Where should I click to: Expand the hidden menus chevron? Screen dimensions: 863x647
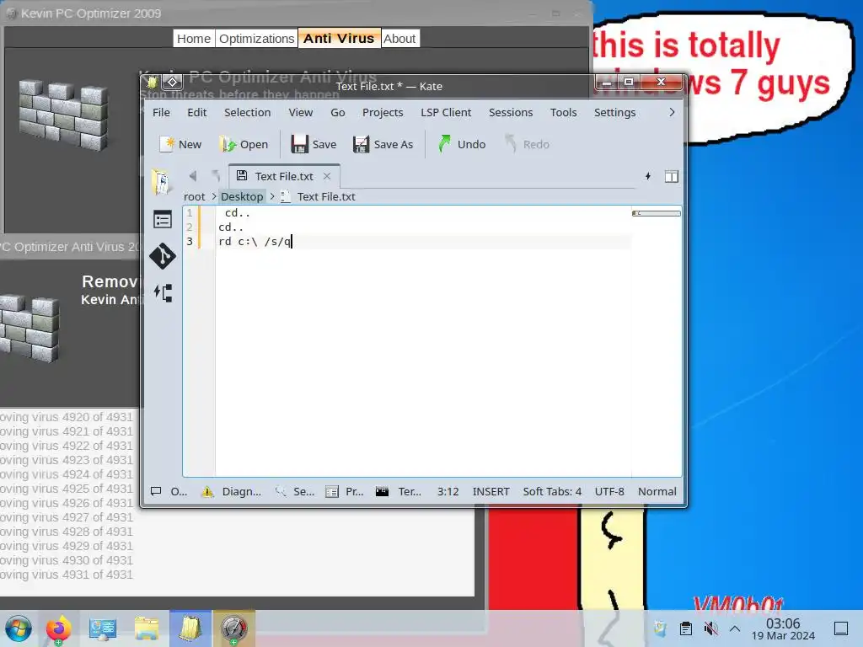click(672, 112)
